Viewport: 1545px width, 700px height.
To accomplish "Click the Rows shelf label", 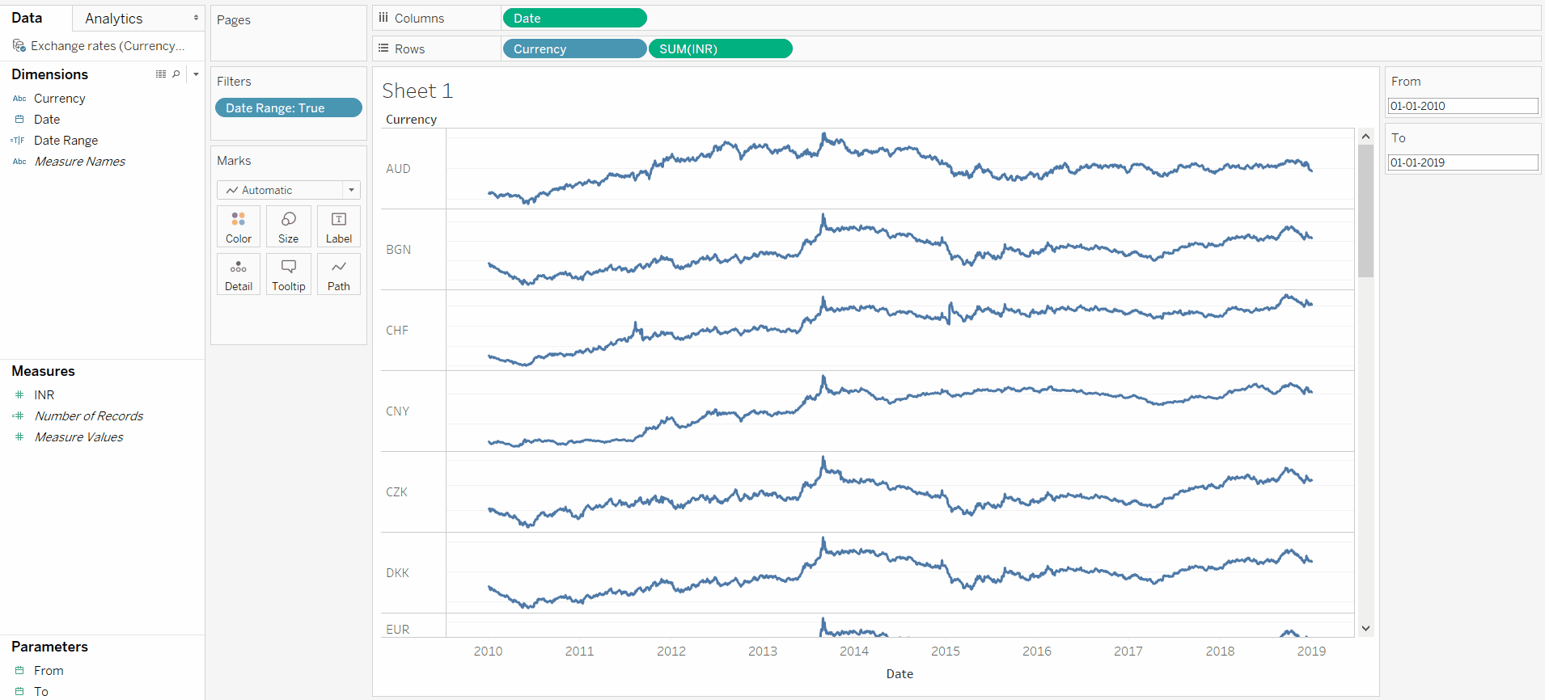I will click(409, 48).
